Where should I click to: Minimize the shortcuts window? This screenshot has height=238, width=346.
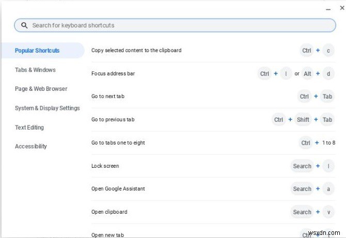(x=328, y=8)
